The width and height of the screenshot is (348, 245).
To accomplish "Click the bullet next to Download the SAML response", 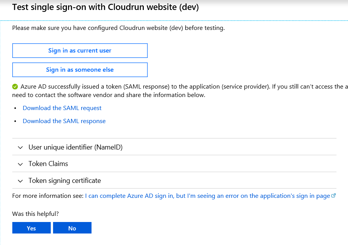I will 15,121.
